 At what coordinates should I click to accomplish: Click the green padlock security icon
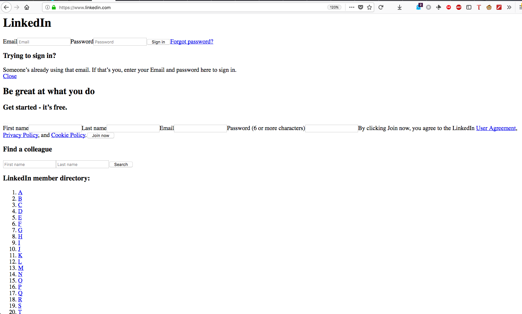pyautogui.click(x=54, y=7)
